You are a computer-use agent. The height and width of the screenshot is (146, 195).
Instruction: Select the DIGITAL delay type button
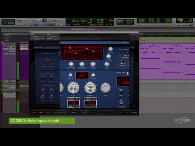pos(41,113)
